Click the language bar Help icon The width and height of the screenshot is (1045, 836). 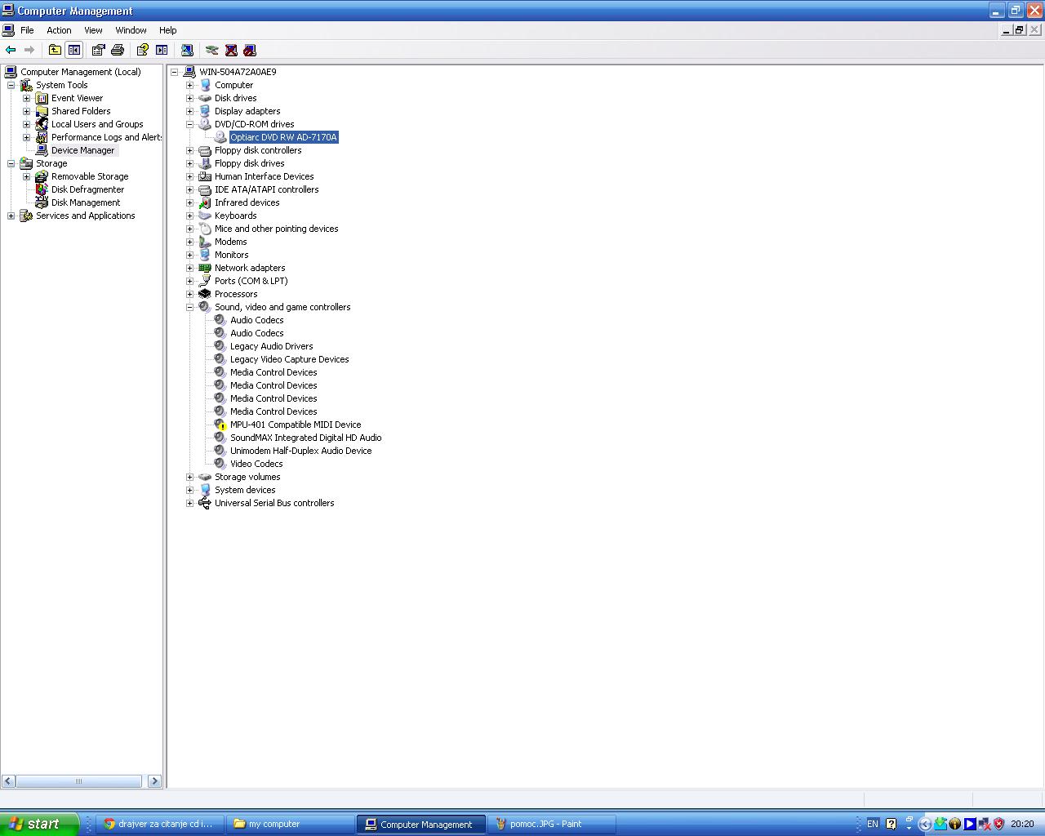[x=892, y=824]
